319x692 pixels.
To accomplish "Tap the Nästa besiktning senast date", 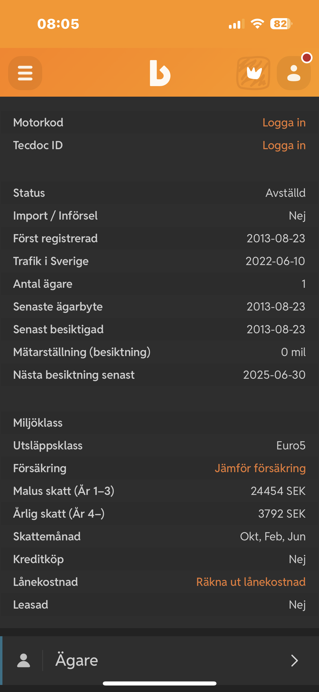I will pos(274,375).
